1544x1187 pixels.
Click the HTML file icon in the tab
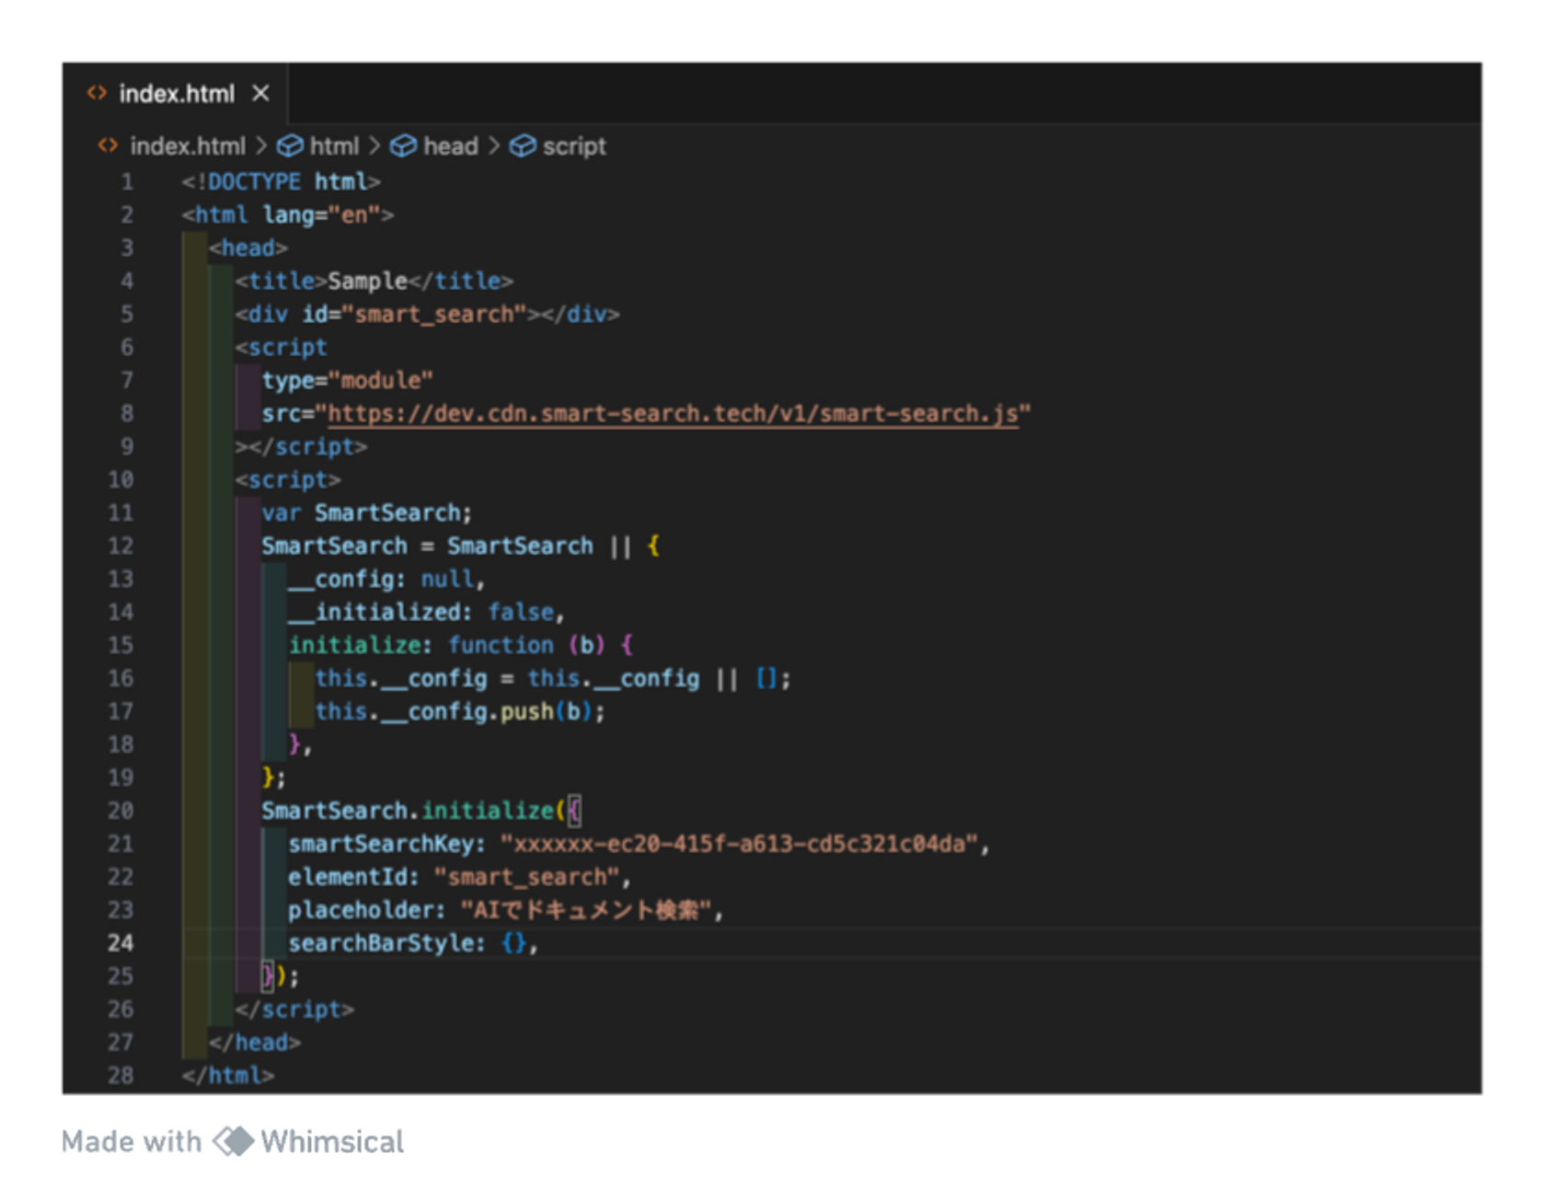tap(97, 93)
